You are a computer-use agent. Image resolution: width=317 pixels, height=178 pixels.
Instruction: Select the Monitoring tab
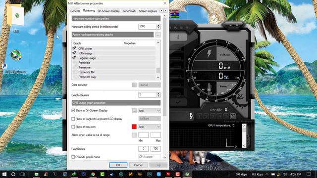click(x=89, y=11)
